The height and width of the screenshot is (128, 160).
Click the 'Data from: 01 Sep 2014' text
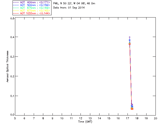coord(69,8)
